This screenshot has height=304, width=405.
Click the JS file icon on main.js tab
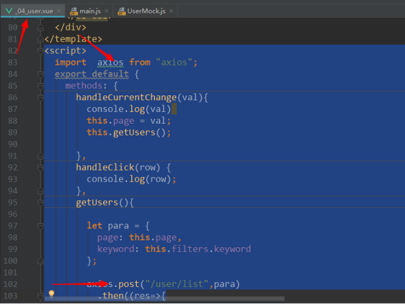point(74,11)
